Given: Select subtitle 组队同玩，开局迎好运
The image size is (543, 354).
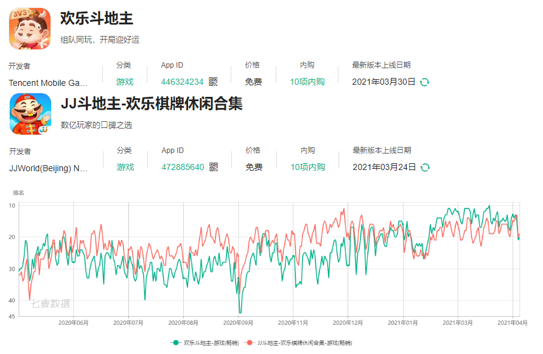Looking at the screenshot, I should point(100,40).
